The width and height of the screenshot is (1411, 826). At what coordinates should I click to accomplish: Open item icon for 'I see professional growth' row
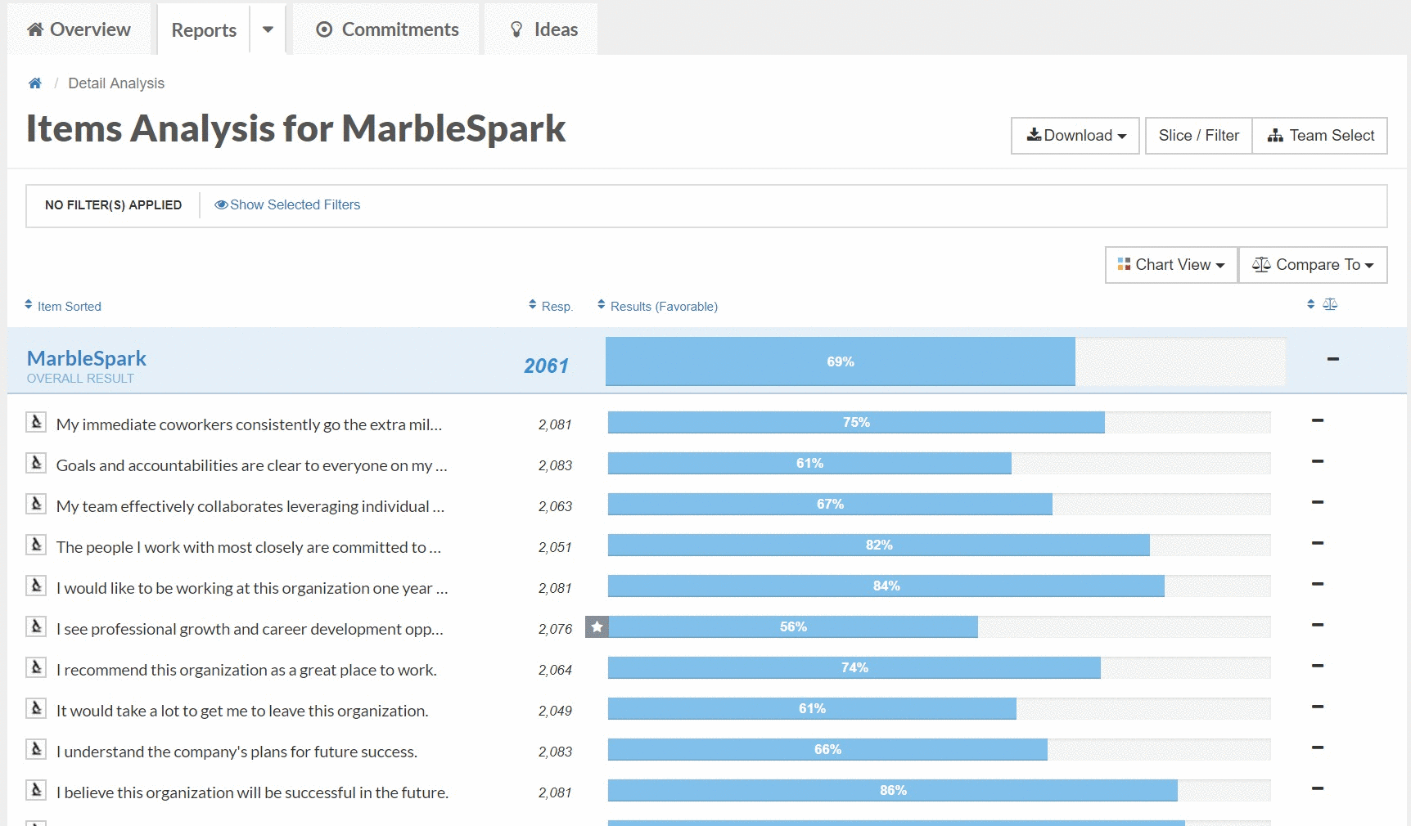pyautogui.click(x=36, y=626)
